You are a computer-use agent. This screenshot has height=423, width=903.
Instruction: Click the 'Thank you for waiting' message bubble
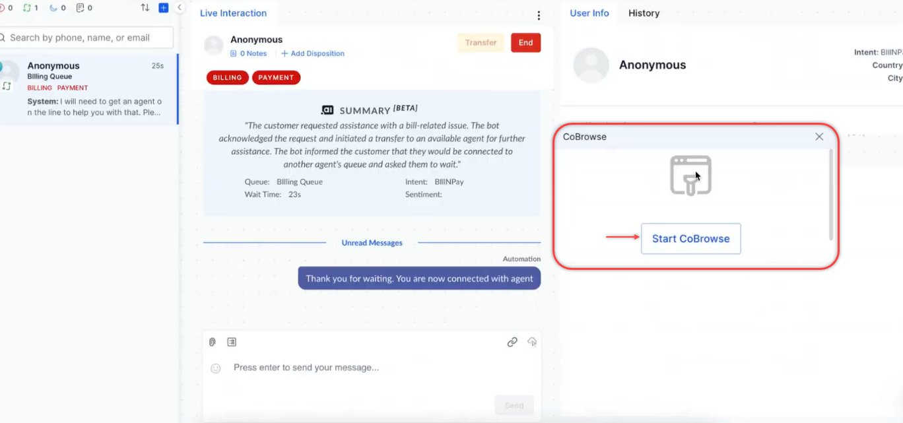tap(419, 278)
